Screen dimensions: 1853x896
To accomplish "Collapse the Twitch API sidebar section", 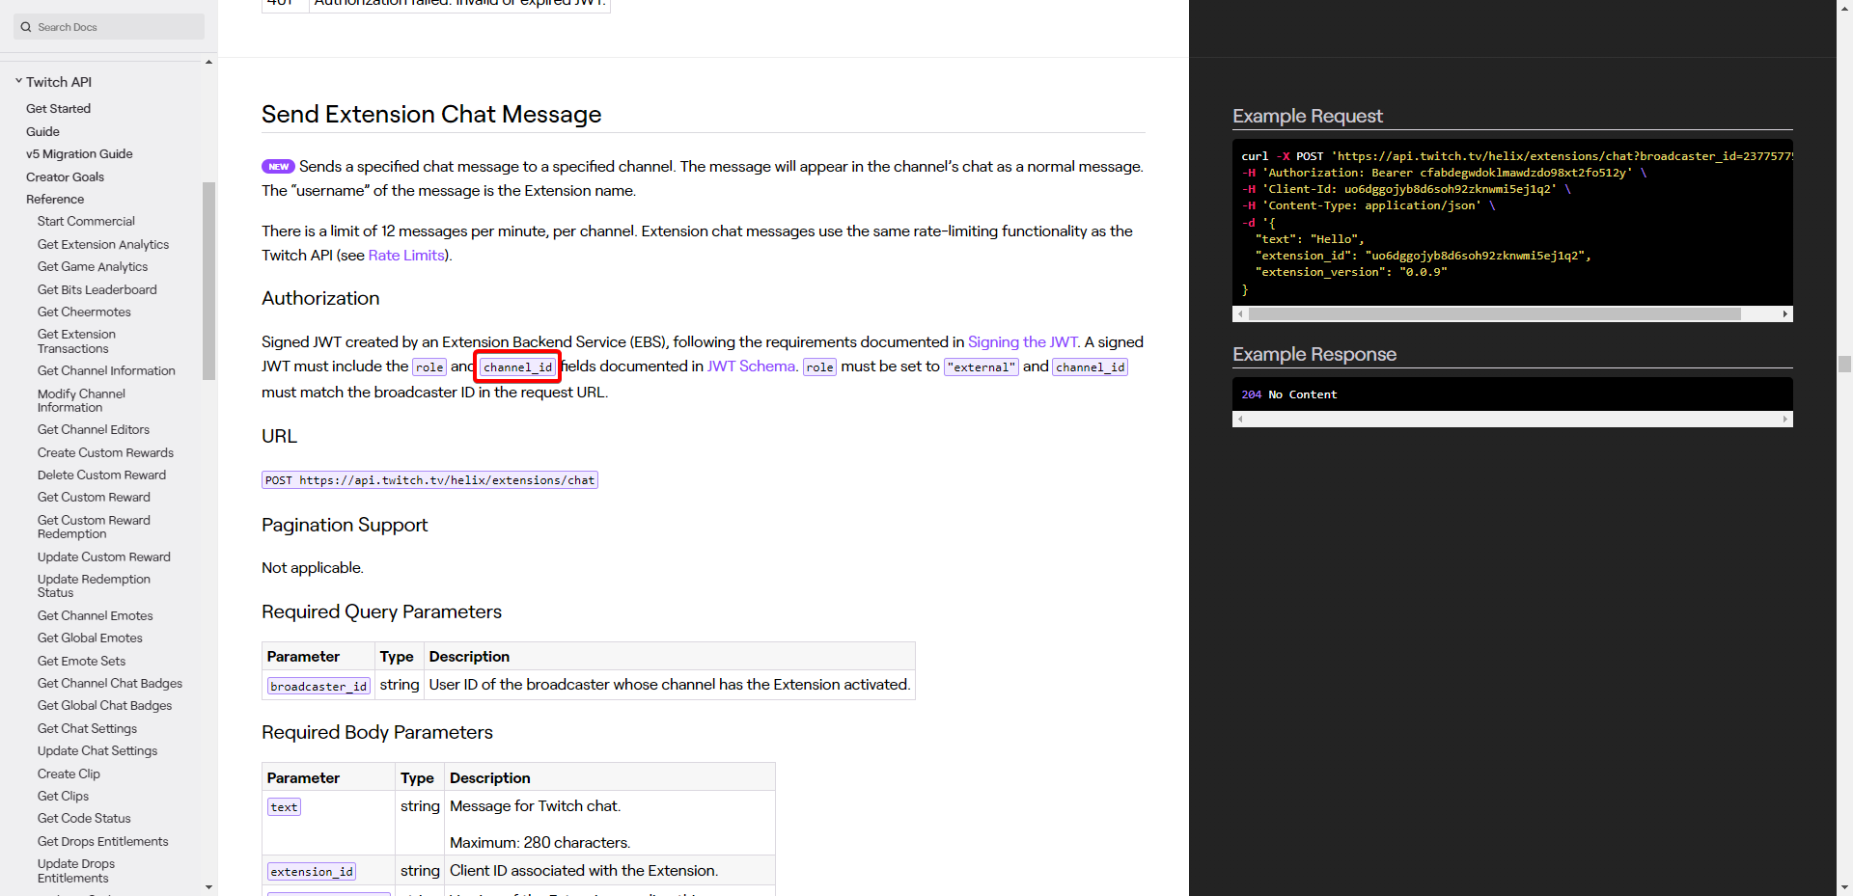I will tap(18, 81).
